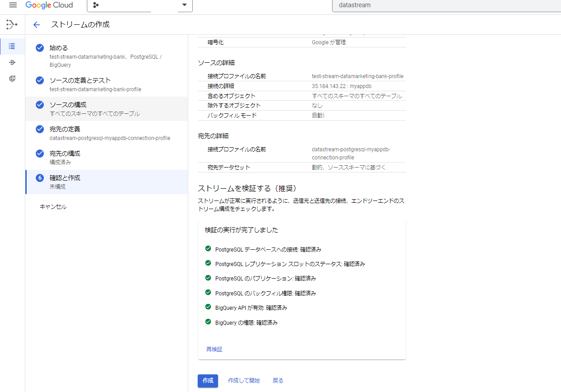The width and height of the screenshot is (561, 392).
Task: Click the ソースの詳細 section heading
Action: pyautogui.click(x=216, y=63)
